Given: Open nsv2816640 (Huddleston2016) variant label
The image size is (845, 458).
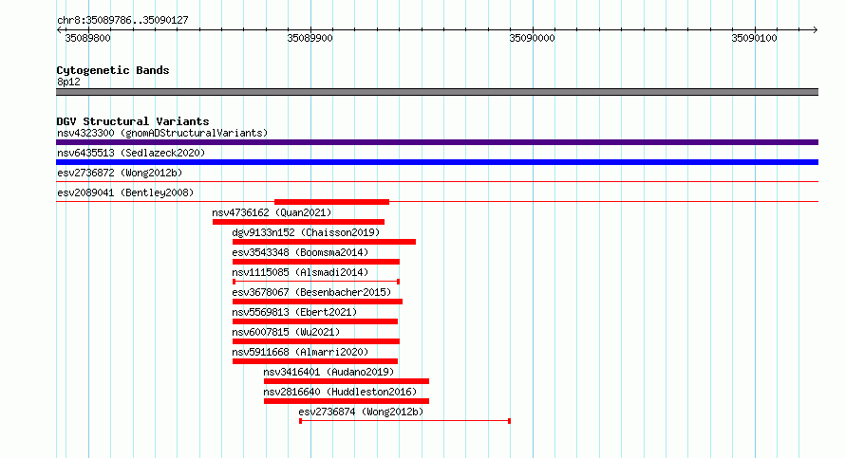Looking at the screenshot, I should (x=340, y=392).
